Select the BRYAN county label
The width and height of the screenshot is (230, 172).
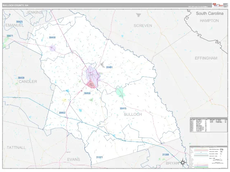click(x=172, y=163)
